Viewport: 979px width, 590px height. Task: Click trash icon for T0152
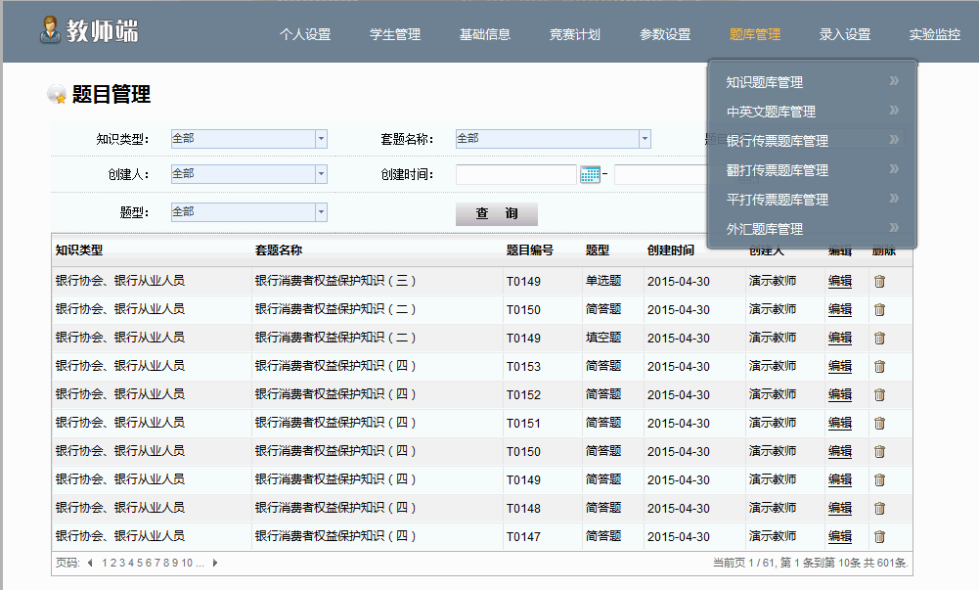tap(879, 394)
